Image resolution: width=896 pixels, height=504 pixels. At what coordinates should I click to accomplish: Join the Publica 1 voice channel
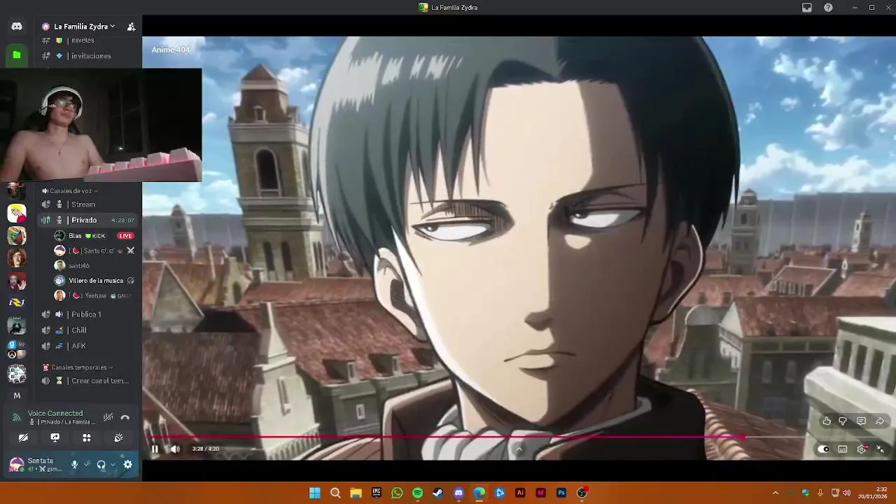tap(87, 314)
